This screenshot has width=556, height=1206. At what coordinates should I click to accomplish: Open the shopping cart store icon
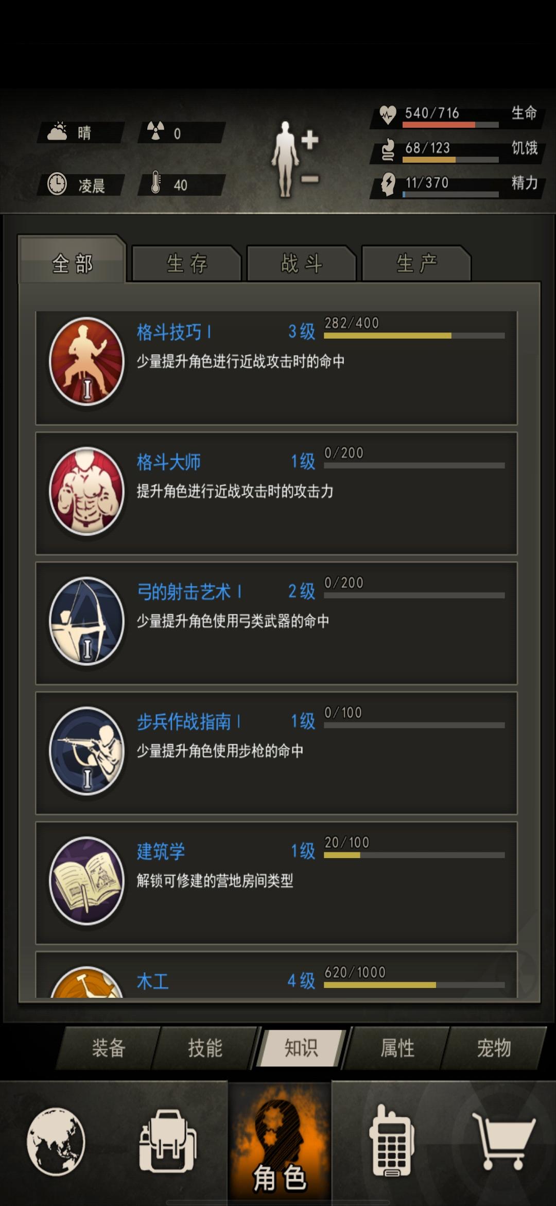(504, 1142)
